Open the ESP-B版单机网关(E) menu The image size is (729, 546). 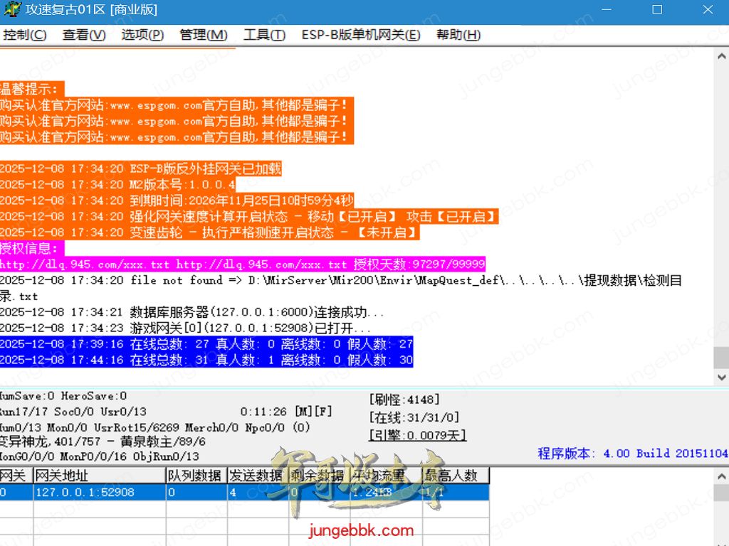(x=360, y=35)
